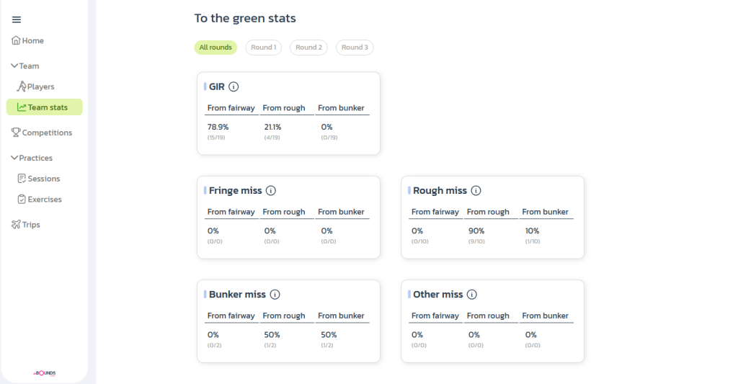Select the Round 3 filter

355,48
